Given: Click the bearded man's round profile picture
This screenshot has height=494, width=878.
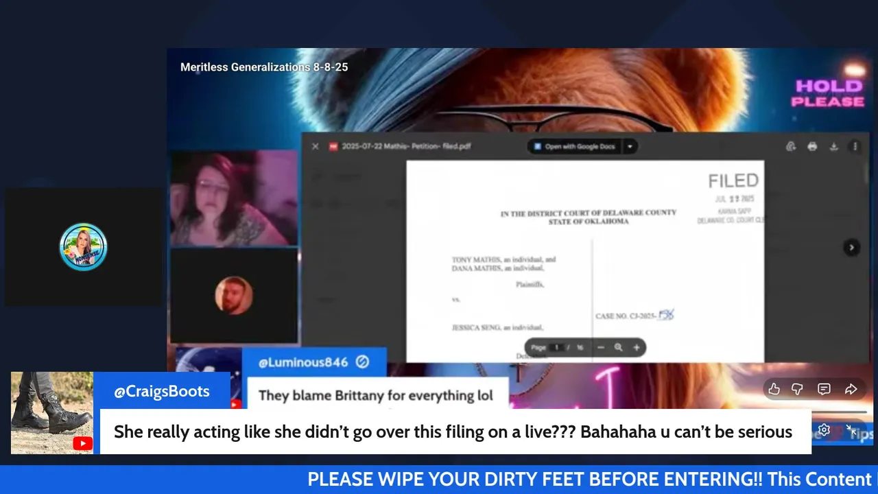Looking at the screenshot, I should 234,296.
